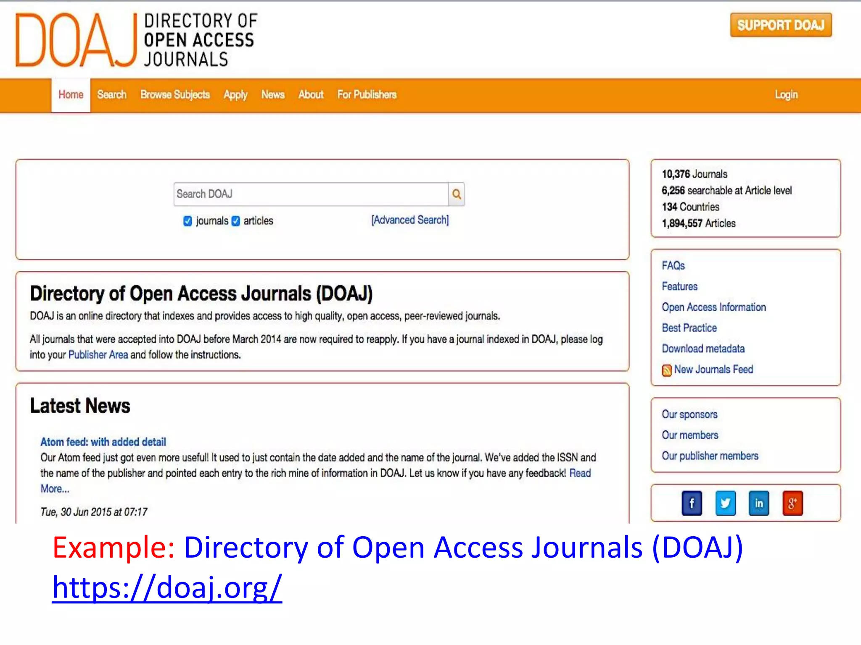Click '1,894,557 Articles' statistic text
The height and width of the screenshot is (645, 861).
click(698, 223)
